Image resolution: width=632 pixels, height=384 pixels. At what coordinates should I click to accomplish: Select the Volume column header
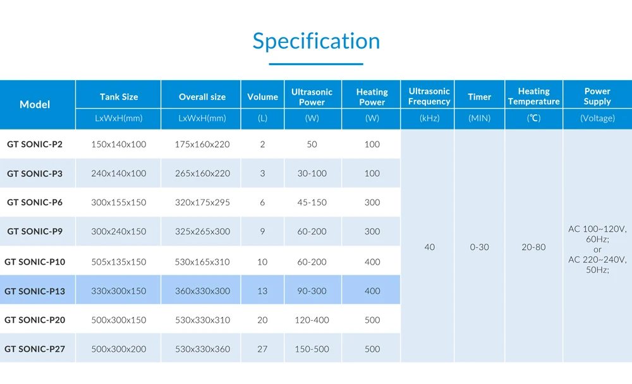click(262, 97)
